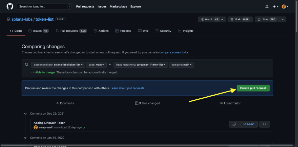298x147 pixels.
Task: Switch to the Projects tab
Action: 123,31
